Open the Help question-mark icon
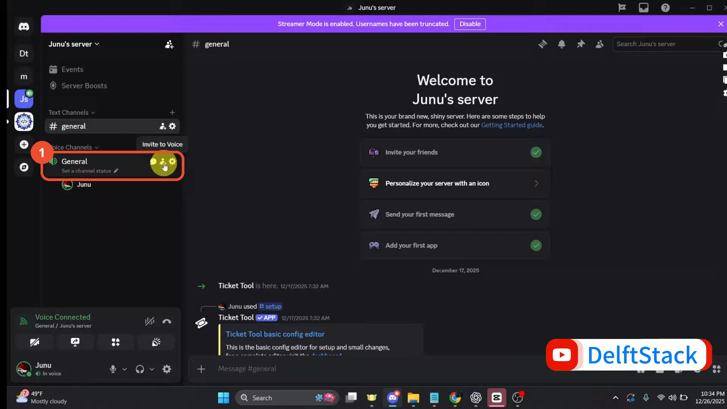Screen dimensions: 727x409 pos(665,8)
